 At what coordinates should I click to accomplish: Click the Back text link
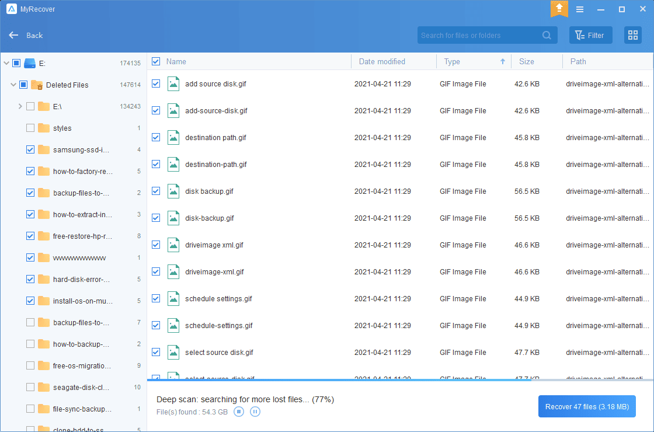tap(34, 36)
